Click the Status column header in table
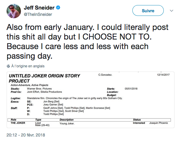 click(x=137, y=120)
